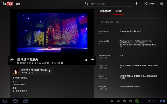This screenshot has height=104, width=167.
Task: Open the first market bag notification
Action: pyautogui.click(x=124, y=101)
